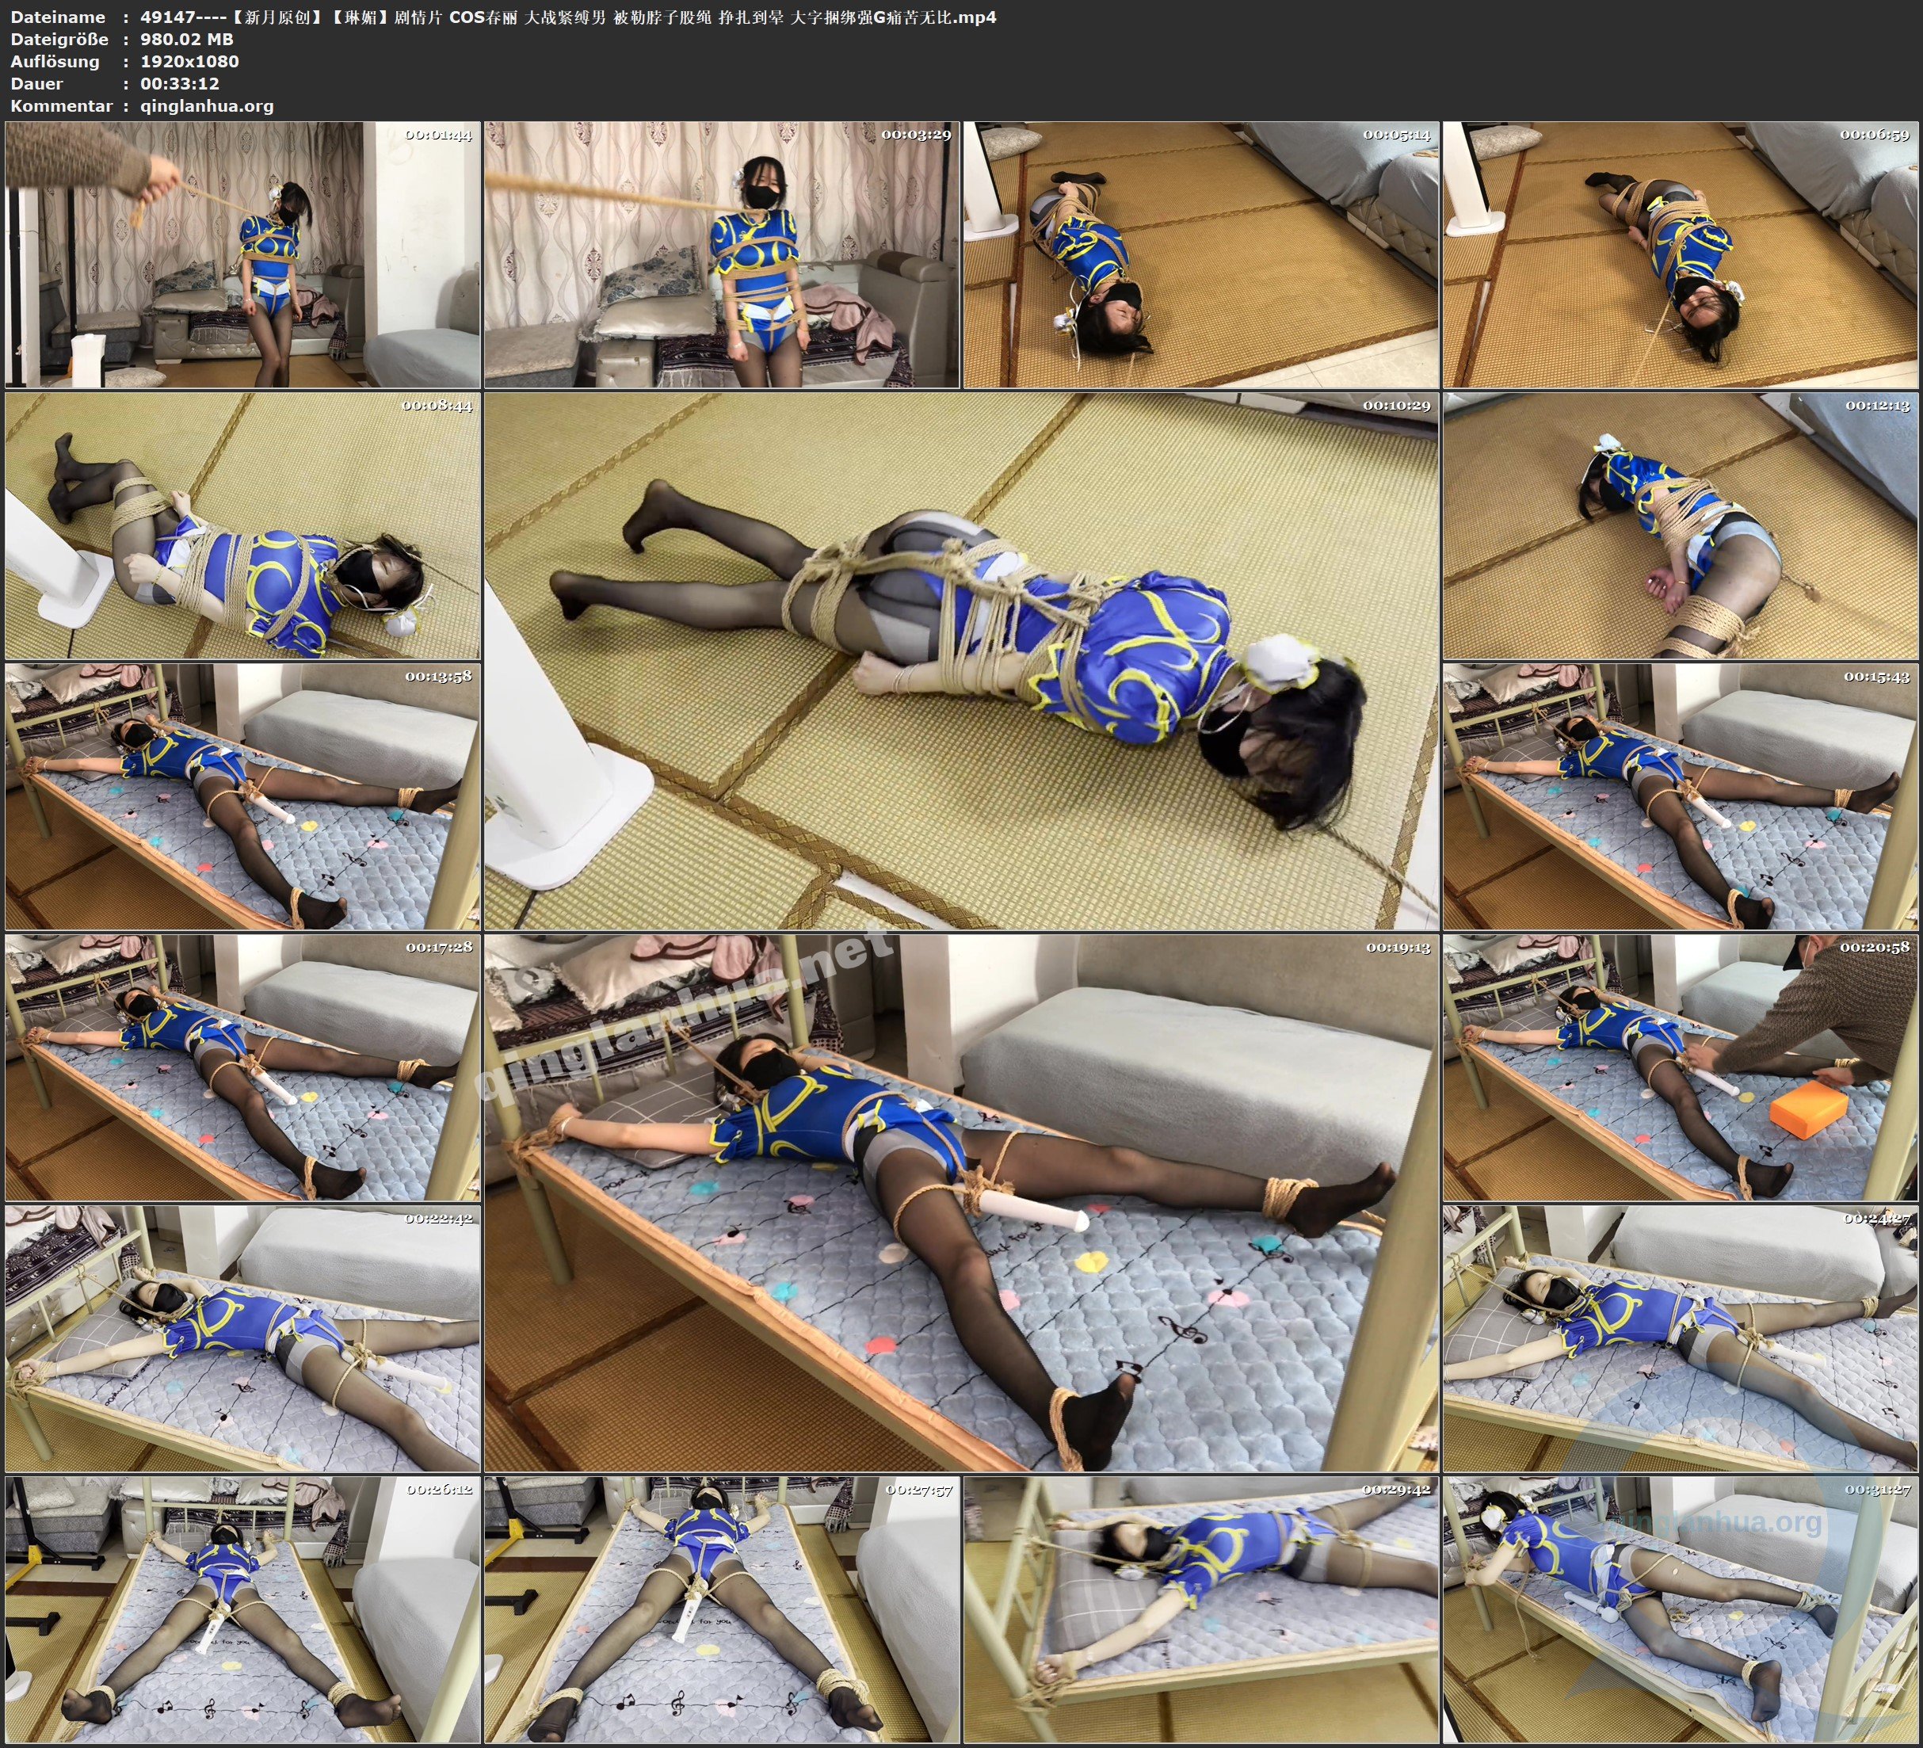This screenshot has height=1748, width=1923.
Task: Click the frame with timestamp 00:06:59
Action: coord(1680,255)
